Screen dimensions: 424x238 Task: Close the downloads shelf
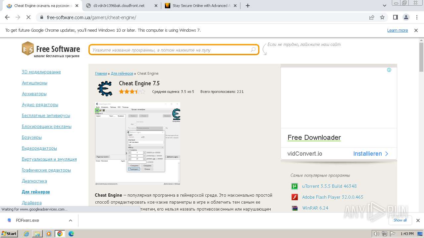(x=418, y=220)
